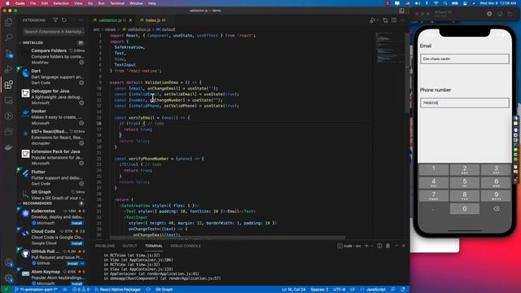
Task: Open the Source Control view
Action: [9, 53]
